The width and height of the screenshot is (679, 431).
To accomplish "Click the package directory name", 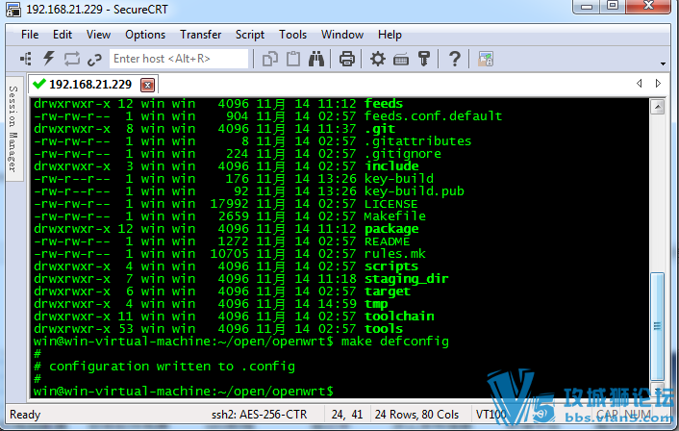I will tap(391, 229).
